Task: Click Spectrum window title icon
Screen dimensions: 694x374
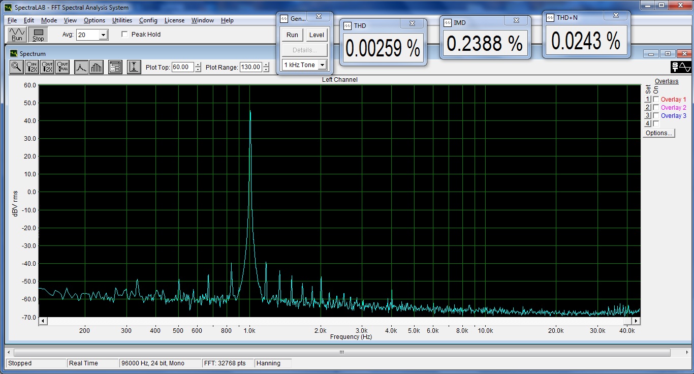Action: click(13, 53)
